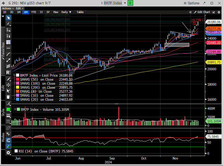Collapse panel using double chevron icon

[191, 12]
